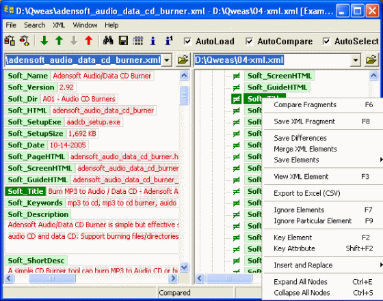The image size is (383, 301).
Task: Click the table grid view icon
Action: coord(138,41)
